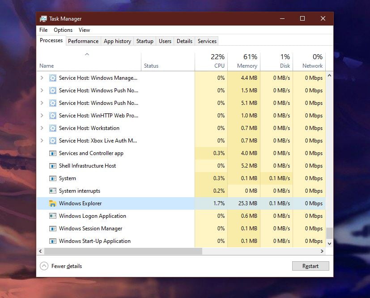Click the Fewer details link

pyautogui.click(x=67, y=266)
